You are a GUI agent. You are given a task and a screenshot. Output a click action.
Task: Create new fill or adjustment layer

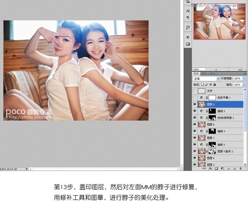click(x=223, y=168)
